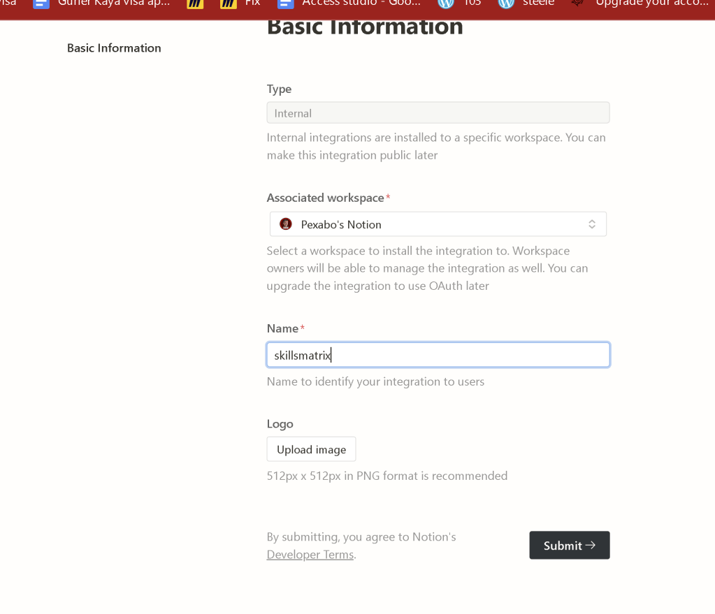715x614 pixels.
Task: Open the 'Guner Kaya visa ap...' bookmark
Action: (x=101, y=3)
